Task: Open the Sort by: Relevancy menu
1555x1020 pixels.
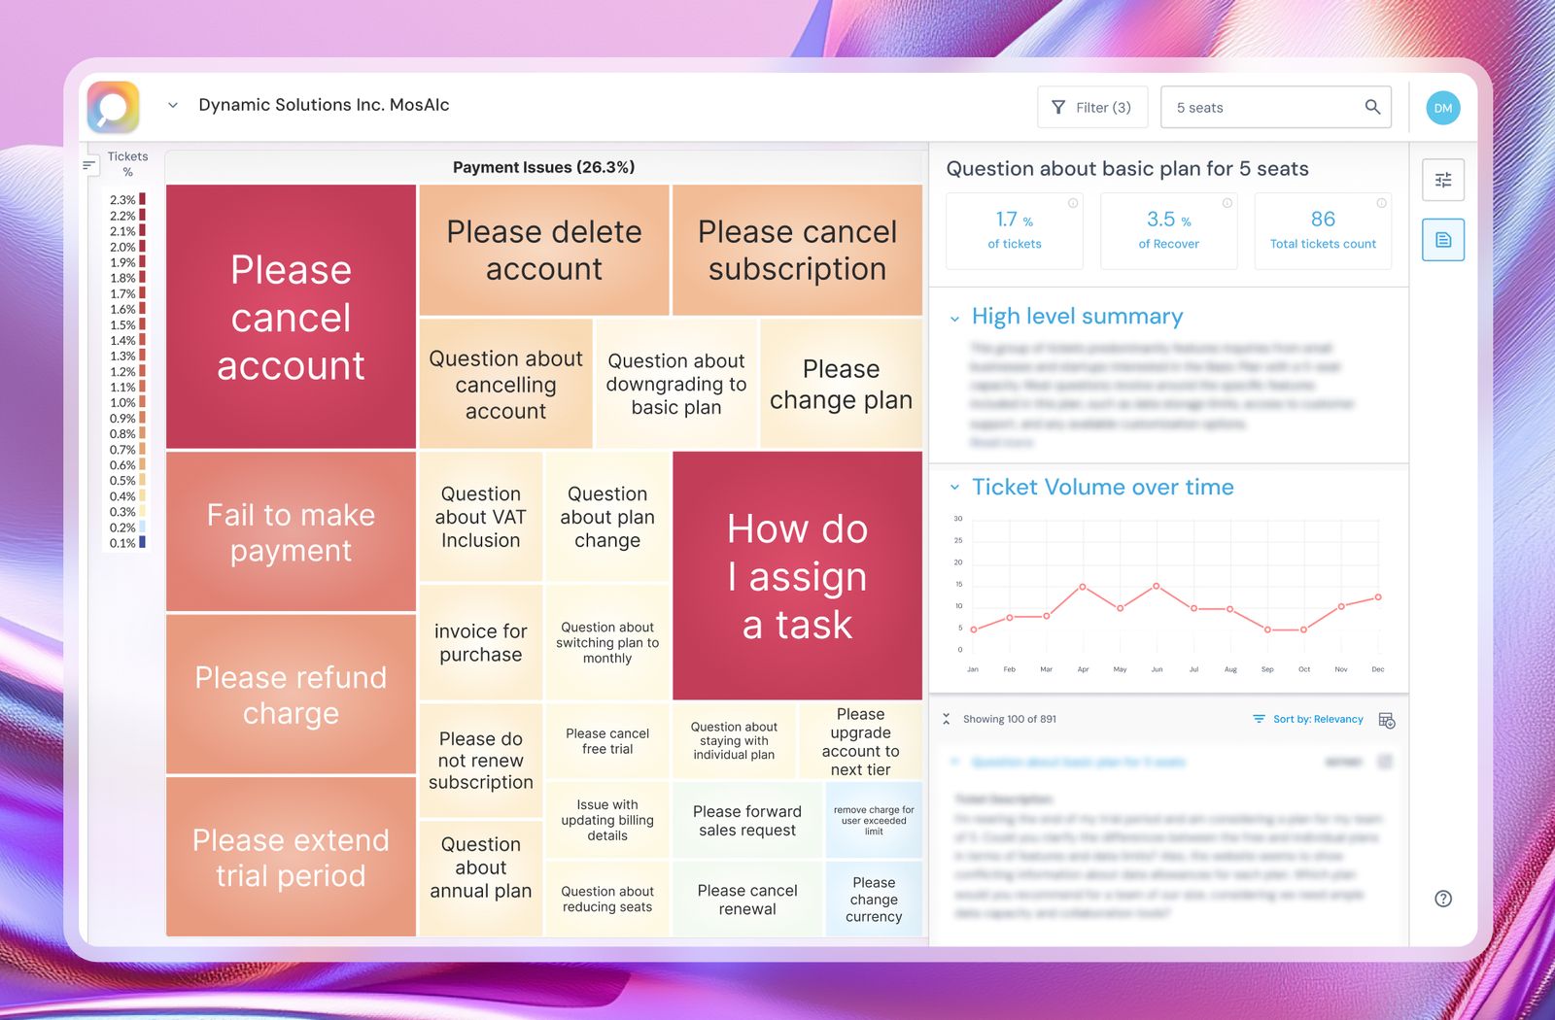Action: [x=1317, y=719]
